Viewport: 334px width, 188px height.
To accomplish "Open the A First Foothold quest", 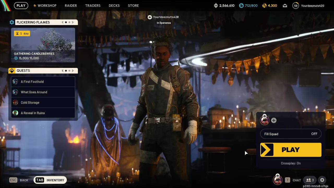I will [43, 81].
